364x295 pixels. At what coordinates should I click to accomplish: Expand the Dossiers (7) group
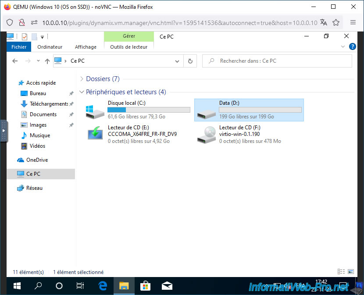coord(82,79)
